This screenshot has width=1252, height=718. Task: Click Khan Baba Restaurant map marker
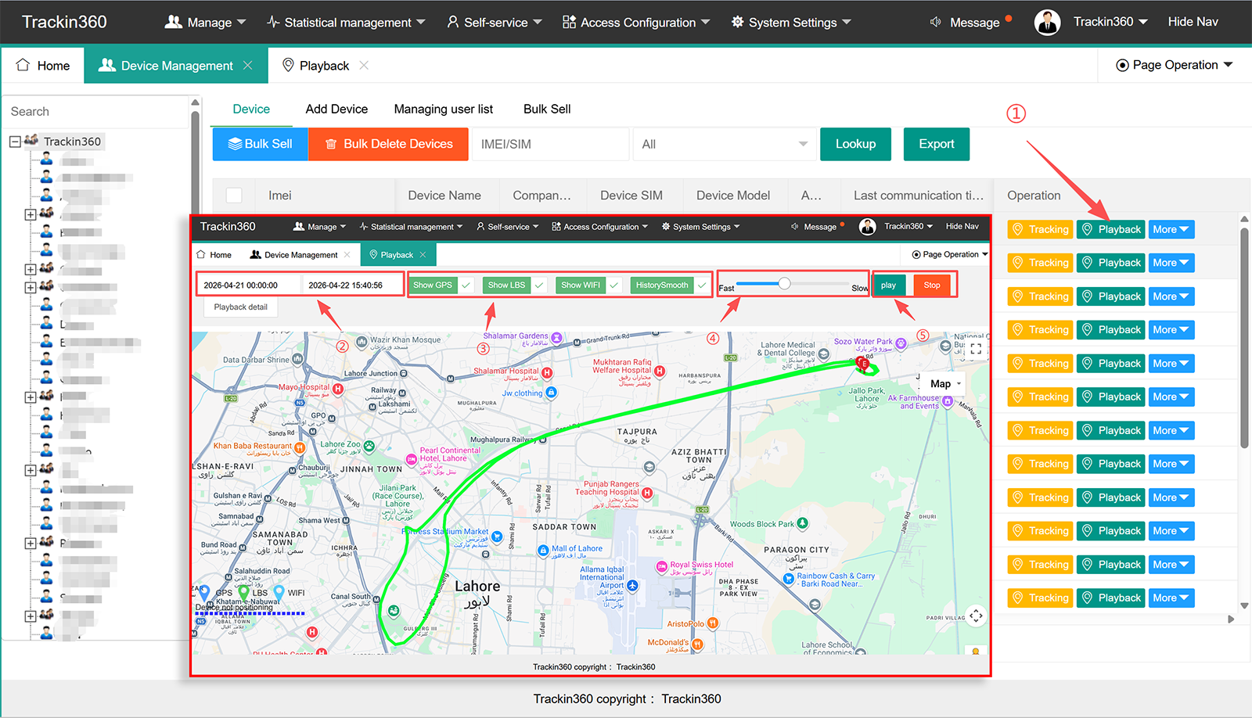coord(300,447)
